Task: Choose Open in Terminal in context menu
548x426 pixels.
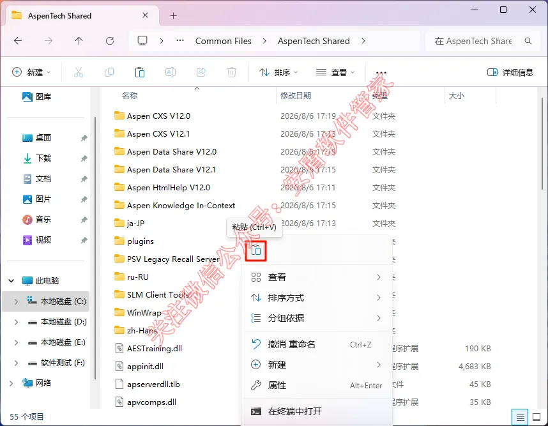Action: pyautogui.click(x=316, y=411)
